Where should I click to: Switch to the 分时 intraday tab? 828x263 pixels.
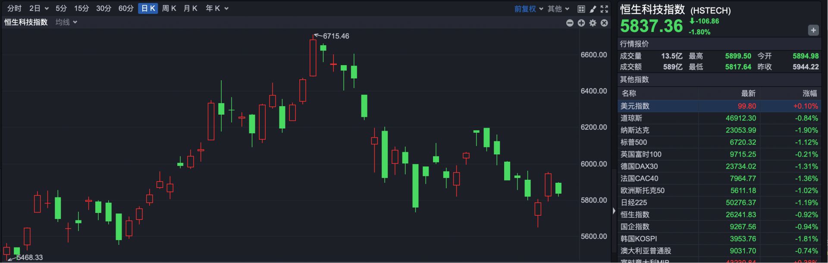[14, 9]
